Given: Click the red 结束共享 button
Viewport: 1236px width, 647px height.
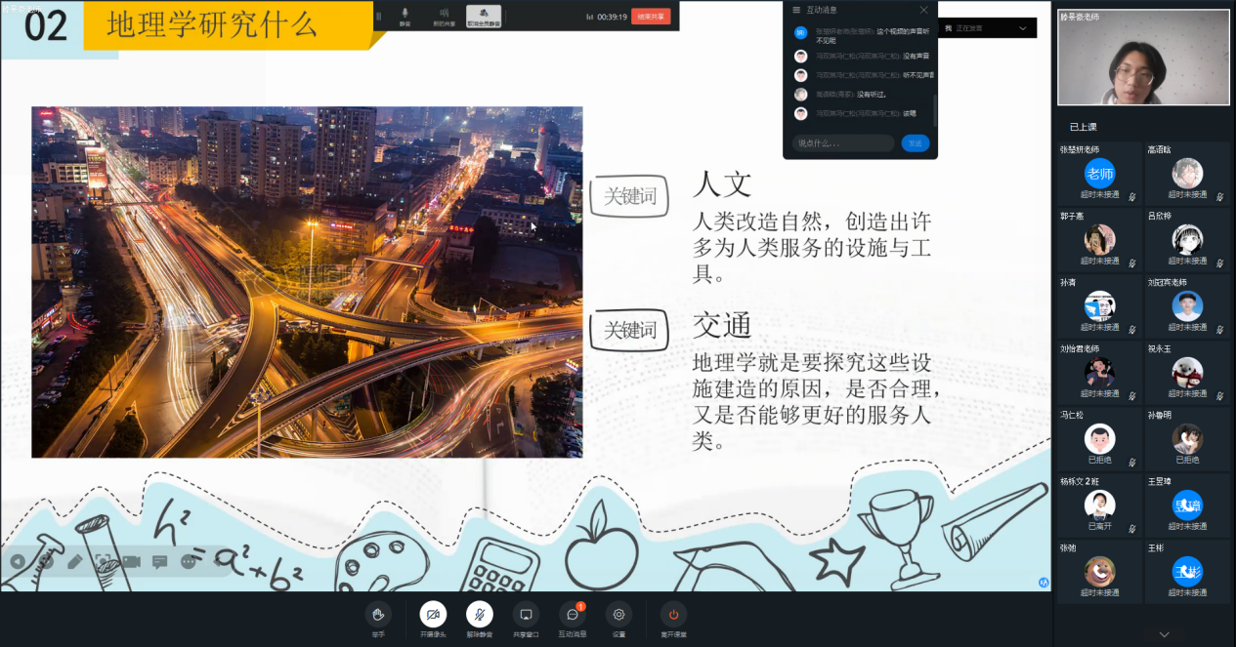Looking at the screenshot, I should click(651, 17).
